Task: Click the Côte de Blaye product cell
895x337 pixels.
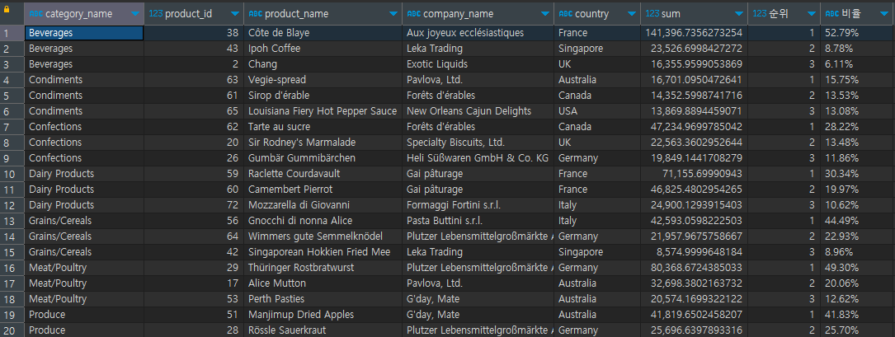Action: click(x=323, y=33)
